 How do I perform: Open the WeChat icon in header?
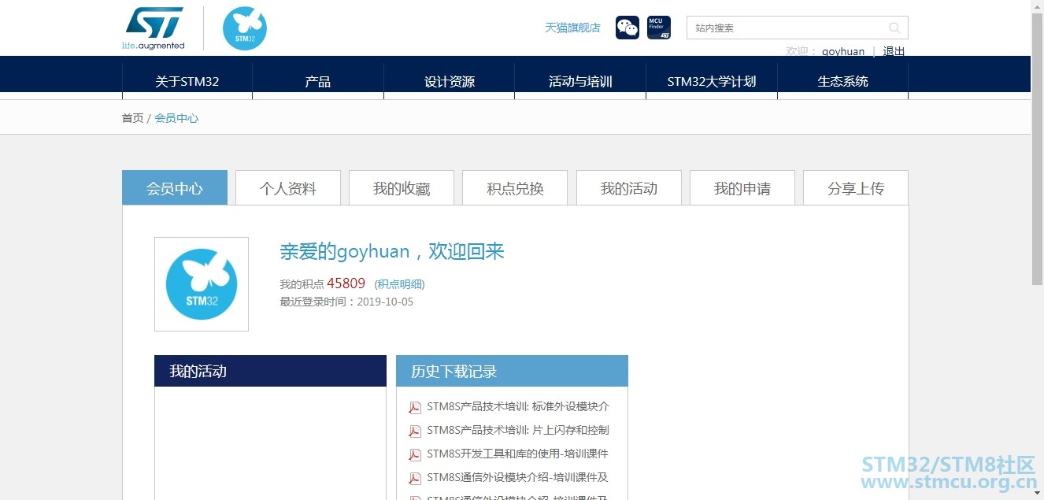(628, 28)
